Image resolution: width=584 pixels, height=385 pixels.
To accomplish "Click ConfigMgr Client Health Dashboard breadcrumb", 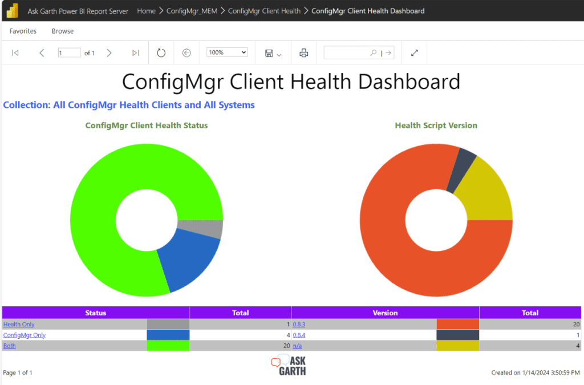I will pos(368,11).
